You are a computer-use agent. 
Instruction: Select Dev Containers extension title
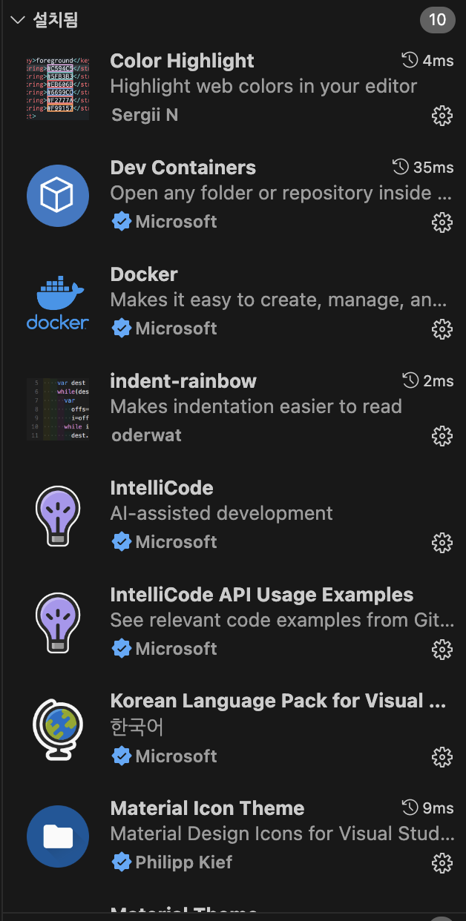point(183,168)
